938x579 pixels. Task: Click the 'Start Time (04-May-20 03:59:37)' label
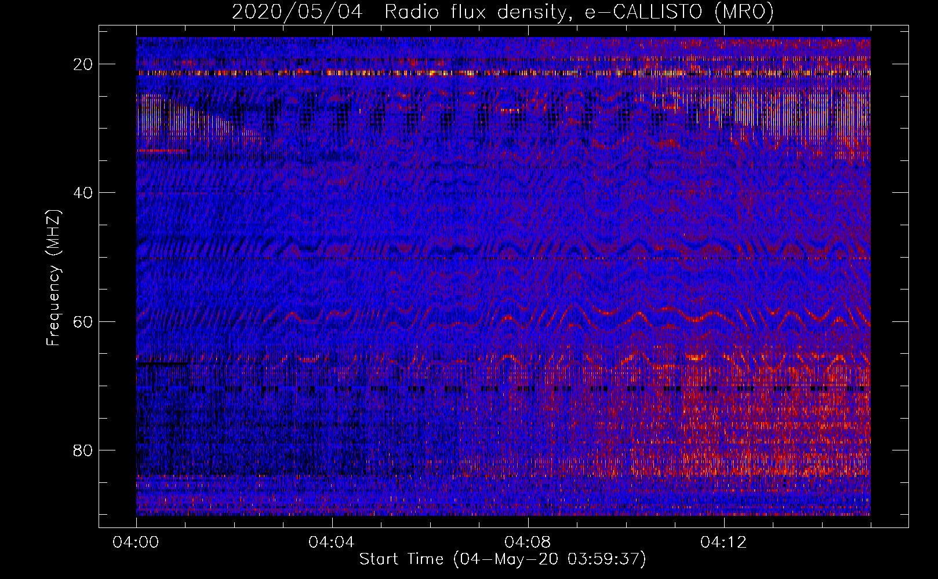(503, 559)
